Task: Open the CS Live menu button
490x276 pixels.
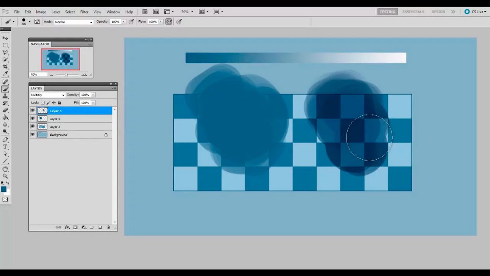Action: click(x=475, y=12)
